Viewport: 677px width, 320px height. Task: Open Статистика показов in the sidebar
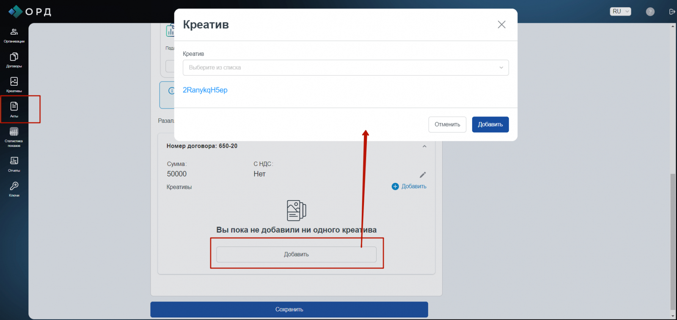(x=14, y=137)
